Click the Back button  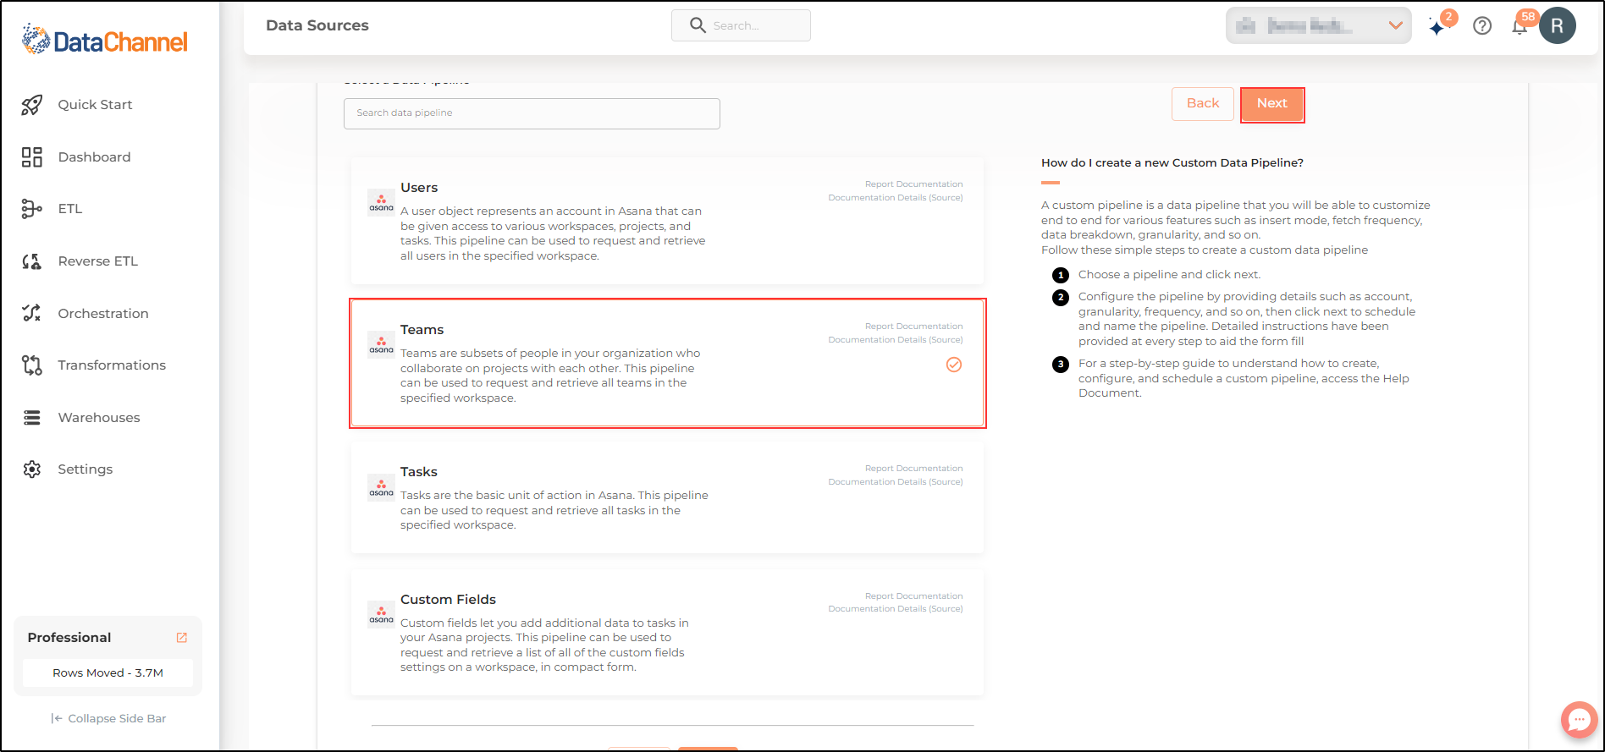tap(1203, 104)
